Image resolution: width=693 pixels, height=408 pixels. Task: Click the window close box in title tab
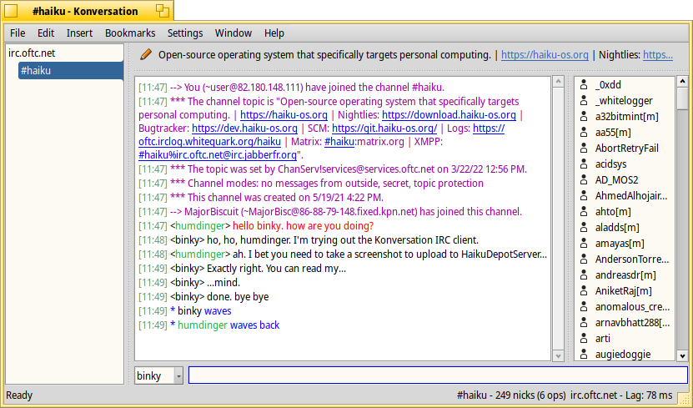[11, 11]
